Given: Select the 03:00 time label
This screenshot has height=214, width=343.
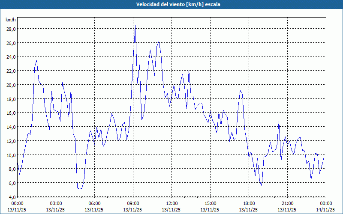Looking at the screenshot, I should 56,203.
